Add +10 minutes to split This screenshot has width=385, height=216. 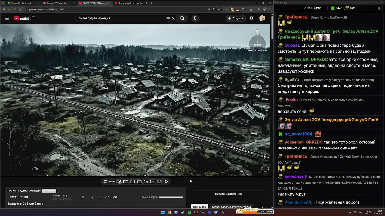(107, 197)
